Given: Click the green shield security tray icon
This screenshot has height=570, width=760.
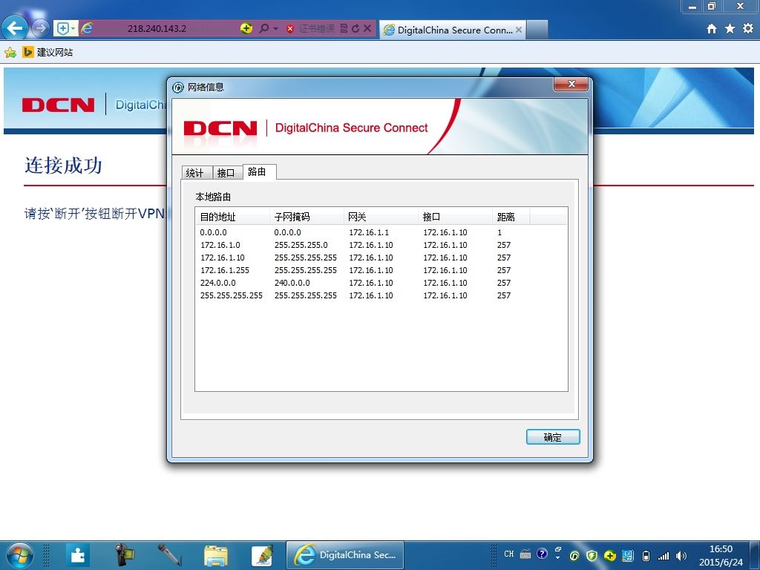Looking at the screenshot, I should (592, 556).
